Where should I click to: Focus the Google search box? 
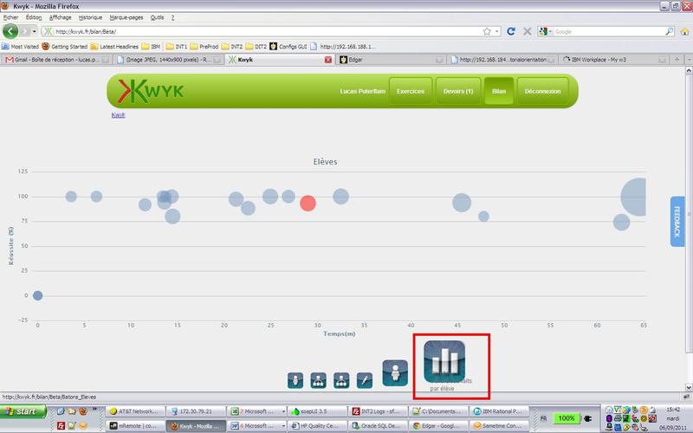[x=609, y=31]
